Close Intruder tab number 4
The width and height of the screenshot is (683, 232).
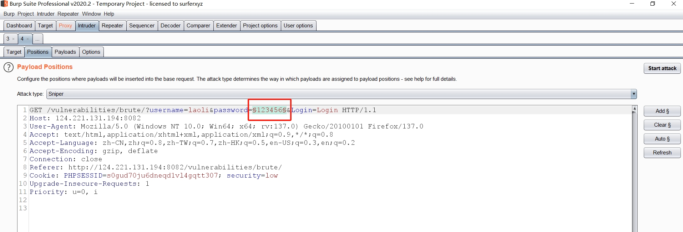[27, 39]
